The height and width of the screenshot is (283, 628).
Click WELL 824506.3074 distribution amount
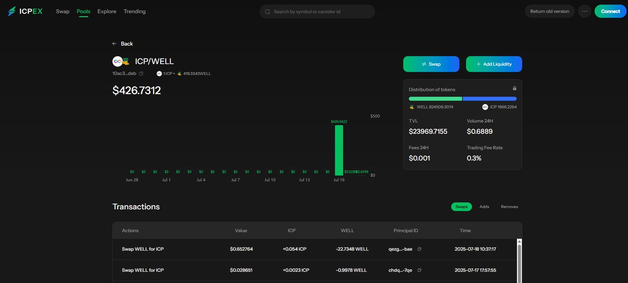click(435, 107)
